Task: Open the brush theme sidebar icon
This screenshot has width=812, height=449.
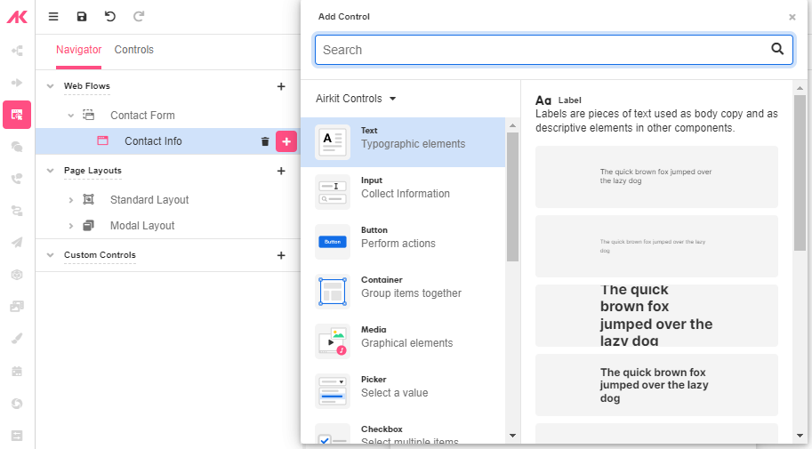Action: coord(17,339)
